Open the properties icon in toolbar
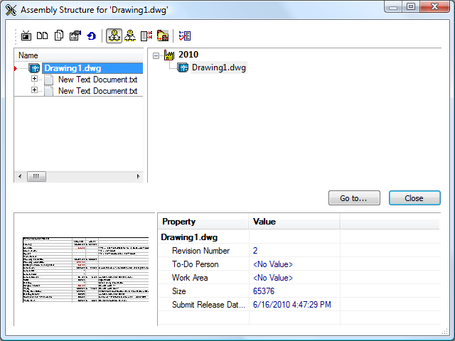This screenshot has width=455, height=341. (x=75, y=36)
